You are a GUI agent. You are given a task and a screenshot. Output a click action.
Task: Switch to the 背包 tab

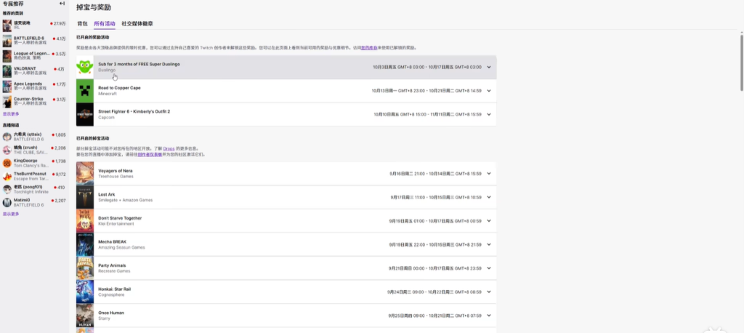point(82,24)
